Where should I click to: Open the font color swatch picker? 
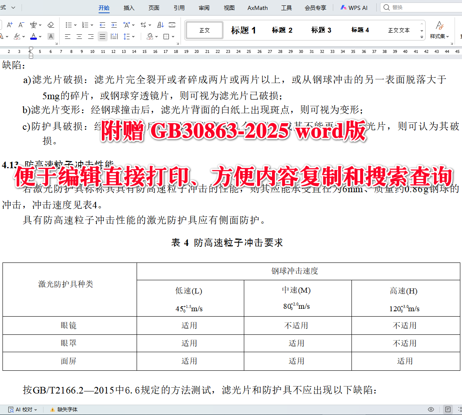[40, 36]
